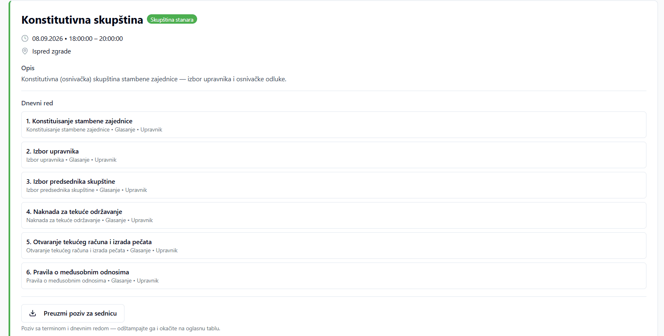Click the subtitle under Naknada za tekuće održavanje

point(90,220)
